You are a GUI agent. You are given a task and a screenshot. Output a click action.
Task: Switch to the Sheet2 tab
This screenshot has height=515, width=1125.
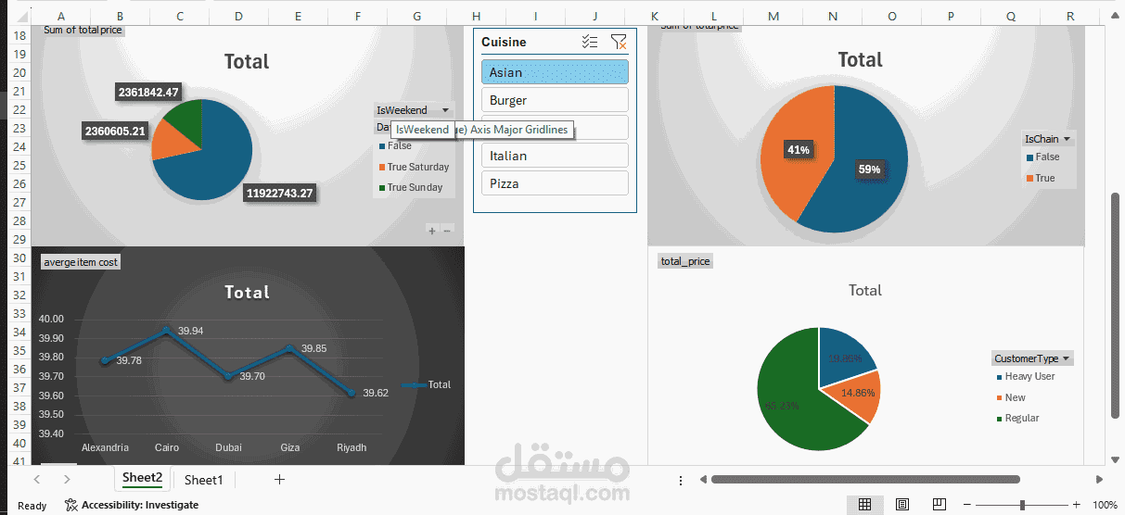[x=142, y=478]
